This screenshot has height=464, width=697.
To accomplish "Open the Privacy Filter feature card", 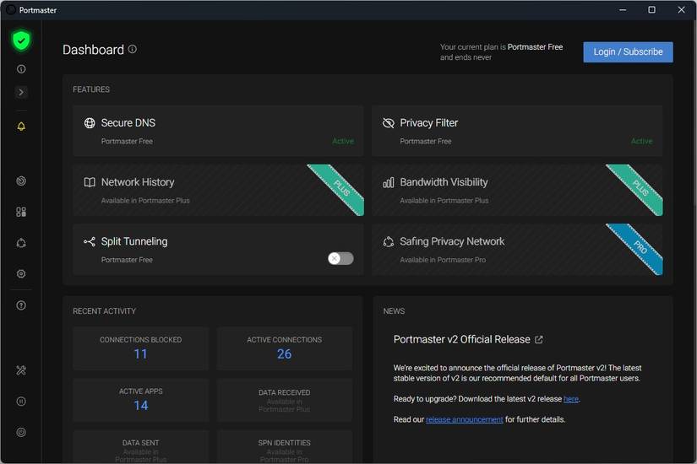I will coord(516,131).
